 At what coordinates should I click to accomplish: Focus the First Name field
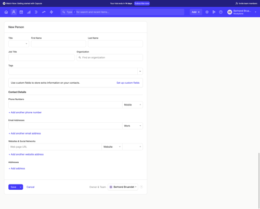[x=58, y=44]
